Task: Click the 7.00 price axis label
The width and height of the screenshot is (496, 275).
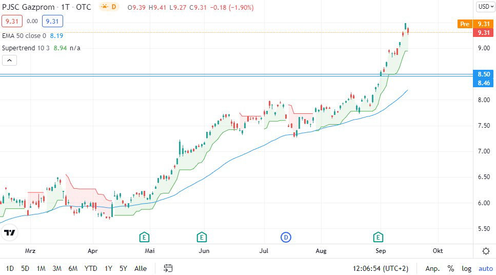Action: tap(484, 151)
